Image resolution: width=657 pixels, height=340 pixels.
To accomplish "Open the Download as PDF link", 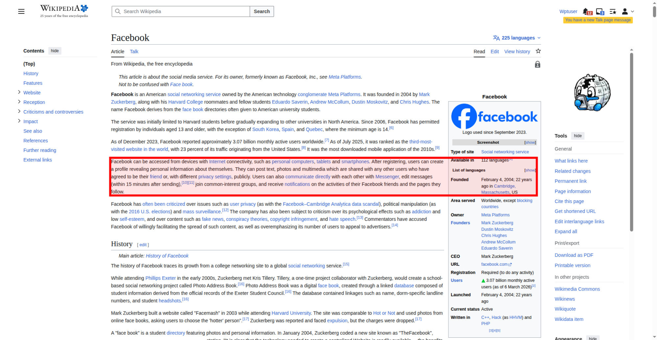I will pyautogui.click(x=574, y=255).
